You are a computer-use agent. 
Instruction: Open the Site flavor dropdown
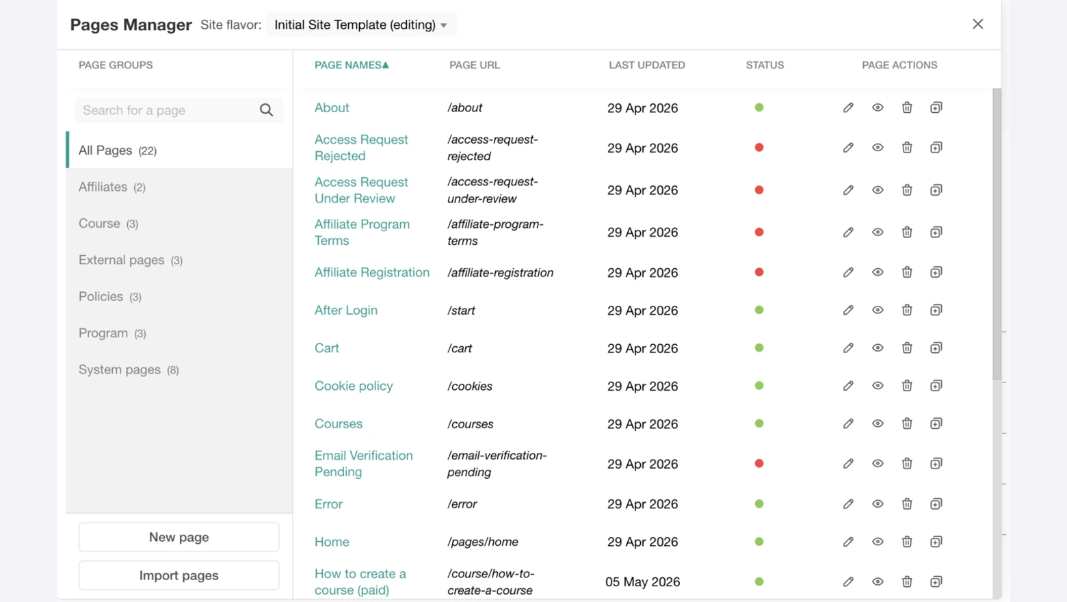pyautogui.click(x=361, y=25)
